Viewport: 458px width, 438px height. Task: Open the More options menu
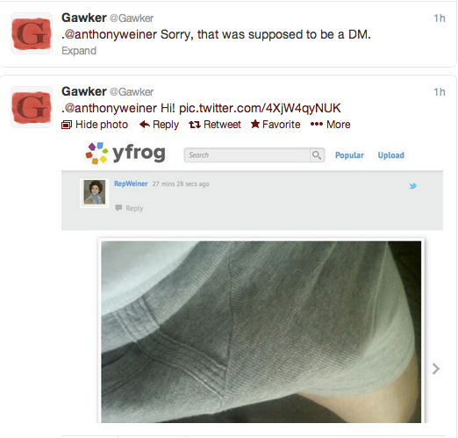tap(330, 125)
